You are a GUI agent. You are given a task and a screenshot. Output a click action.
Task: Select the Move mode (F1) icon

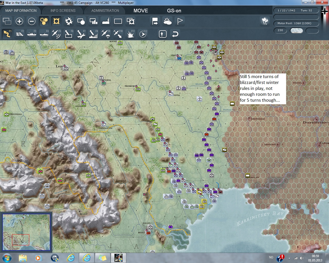tap(7, 34)
